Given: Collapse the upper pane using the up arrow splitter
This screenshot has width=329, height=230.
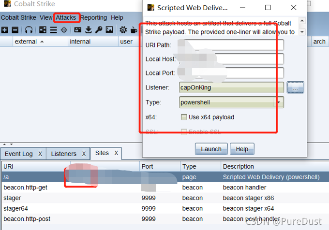Looking at the screenshot, I should [x=4, y=144].
